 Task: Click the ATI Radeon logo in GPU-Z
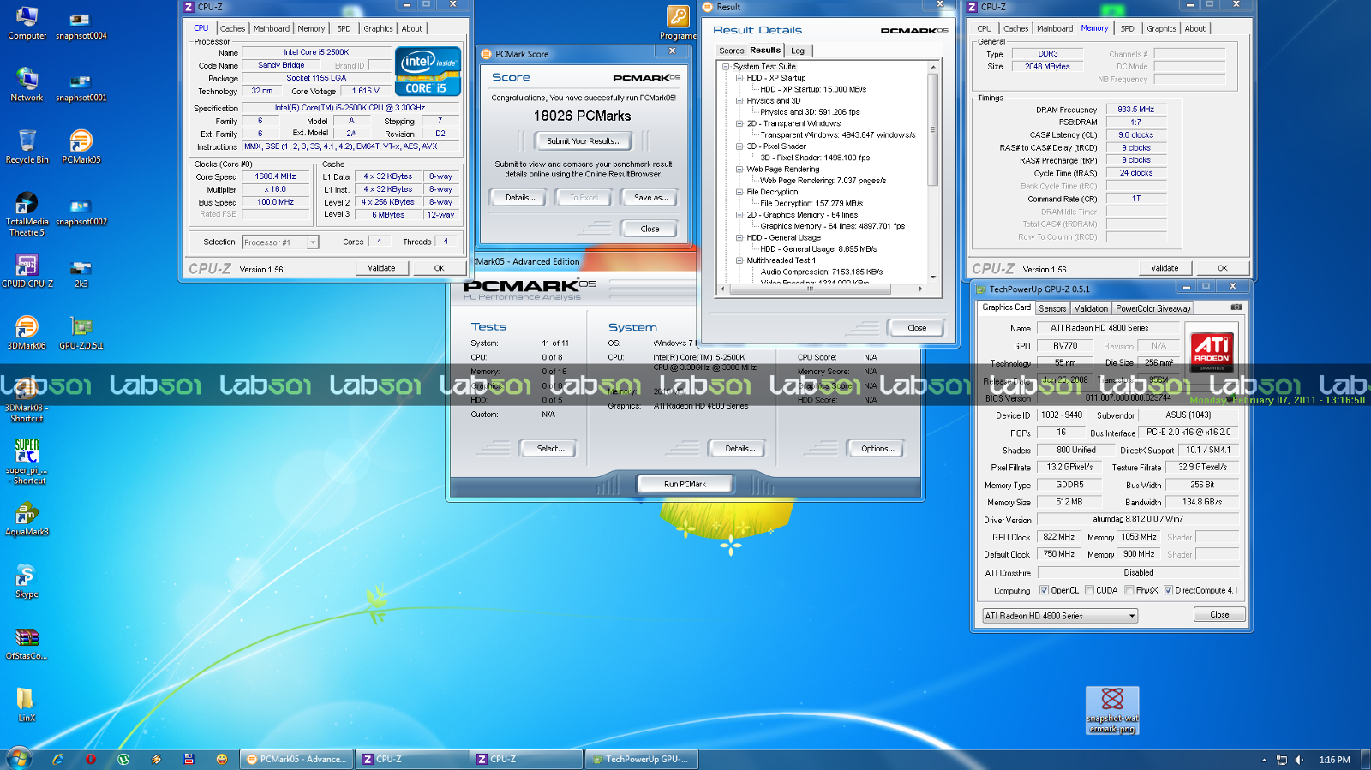(1212, 352)
